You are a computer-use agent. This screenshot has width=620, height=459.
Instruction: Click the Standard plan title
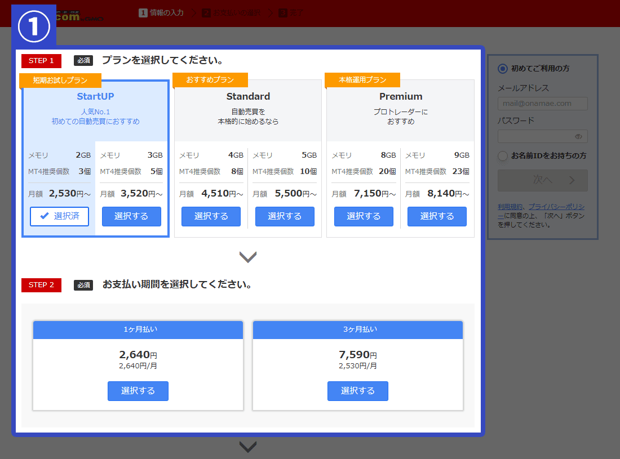click(x=248, y=96)
